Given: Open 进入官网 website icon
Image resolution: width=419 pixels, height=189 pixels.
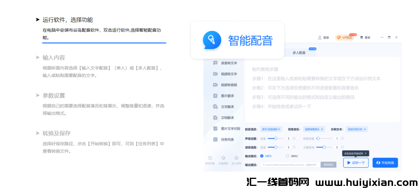Looking at the screenshot, I should (x=236, y=158).
